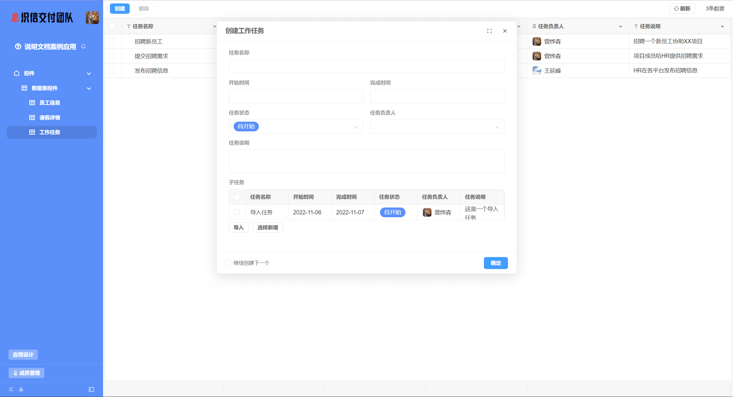
Task: Check the 导入任务 subtask row checkbox
Action: pyautogui.click(x=237, y=212)
